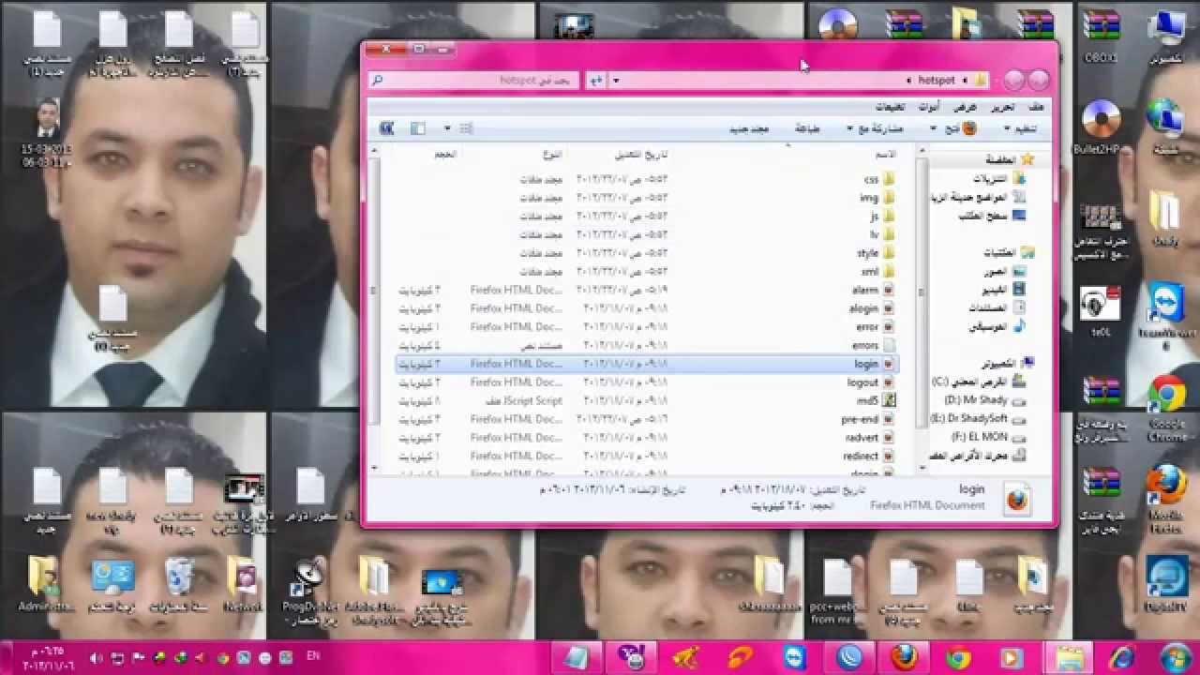Select the md5 JScript file
Screen dimensions: 1200x675
877,400
